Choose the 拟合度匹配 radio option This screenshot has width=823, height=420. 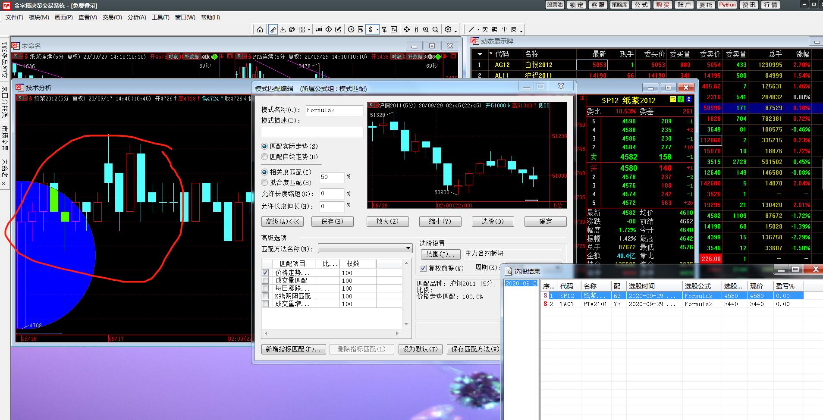tap(265, 182)
